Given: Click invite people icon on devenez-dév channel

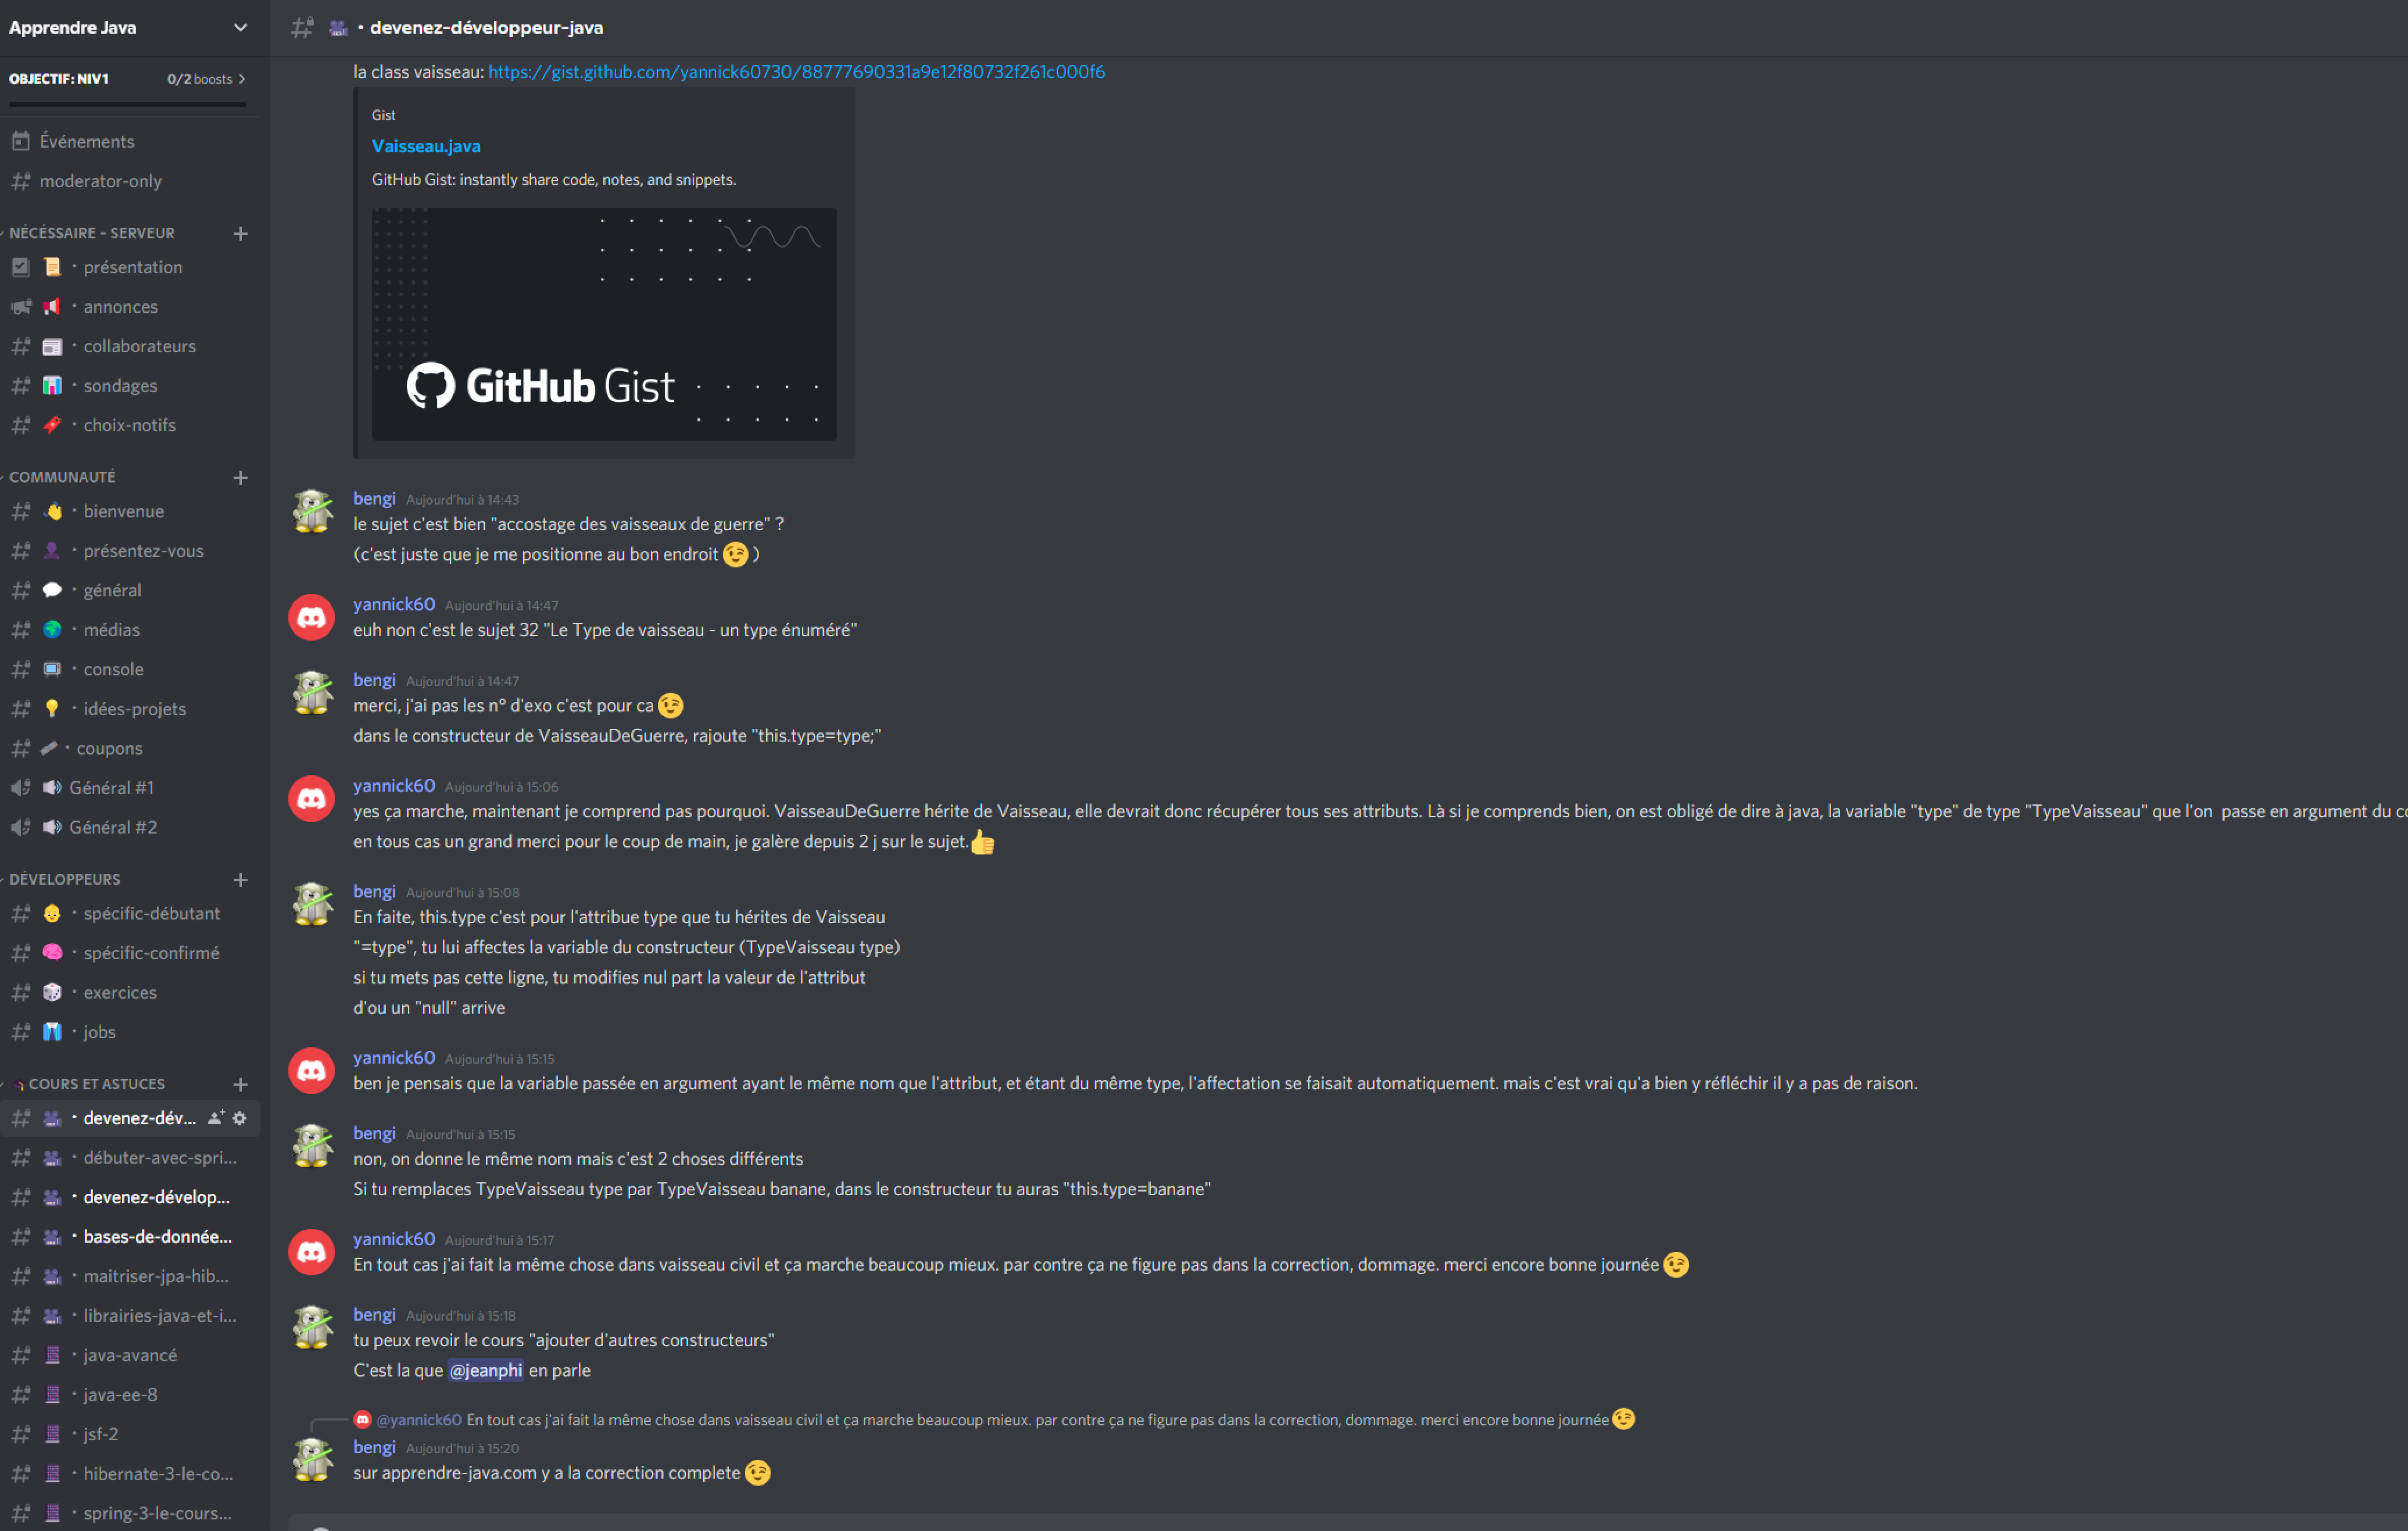Looking at the screenshot, I should 215,1118.
